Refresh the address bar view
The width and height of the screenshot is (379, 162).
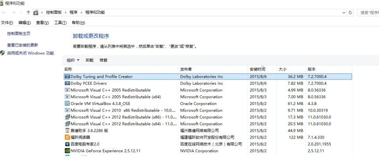tap(350, 13)
